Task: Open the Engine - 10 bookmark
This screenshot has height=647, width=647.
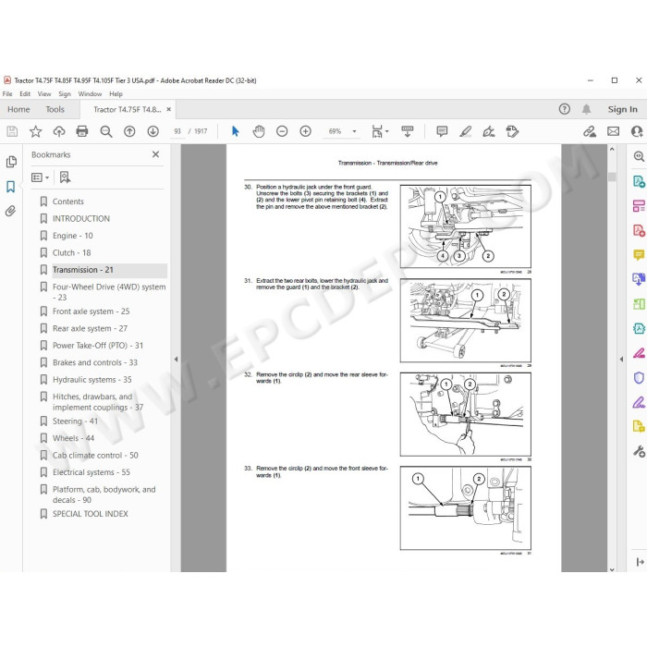Action: 73,236
